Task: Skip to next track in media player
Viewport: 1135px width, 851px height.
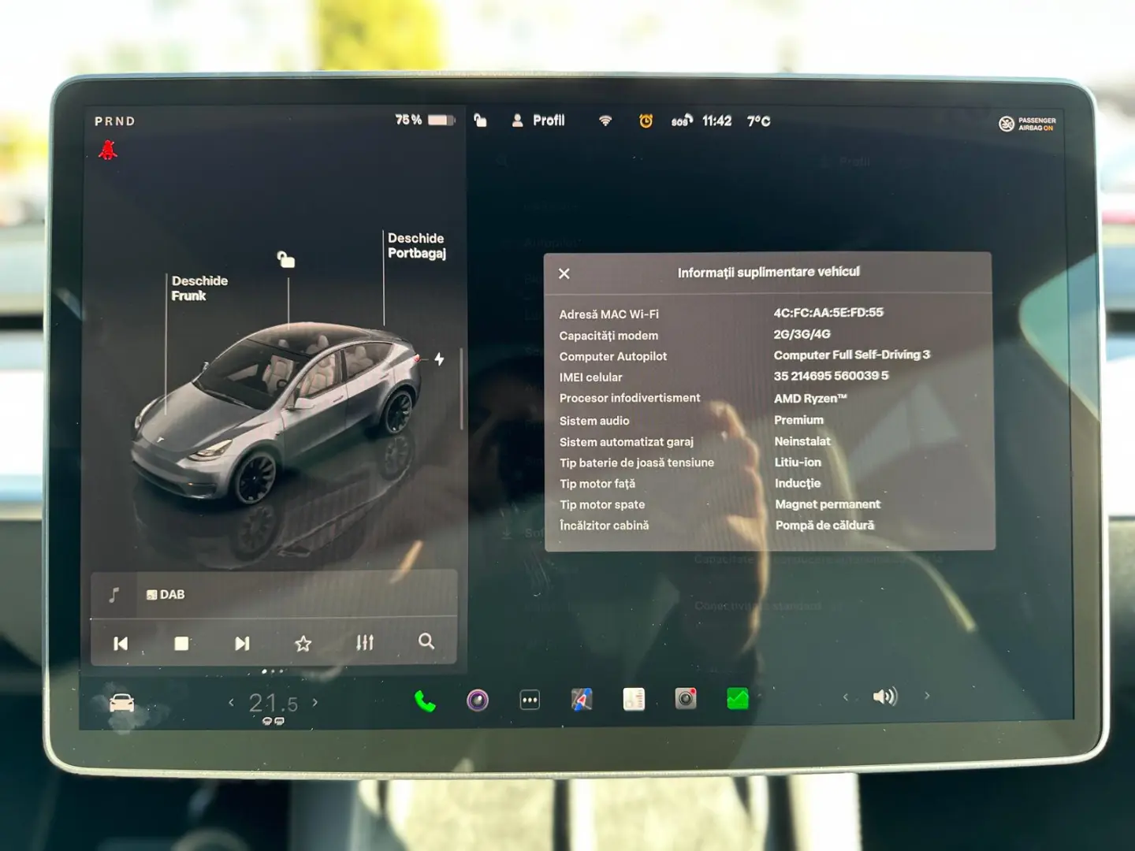Action: (x=241, y=643)
